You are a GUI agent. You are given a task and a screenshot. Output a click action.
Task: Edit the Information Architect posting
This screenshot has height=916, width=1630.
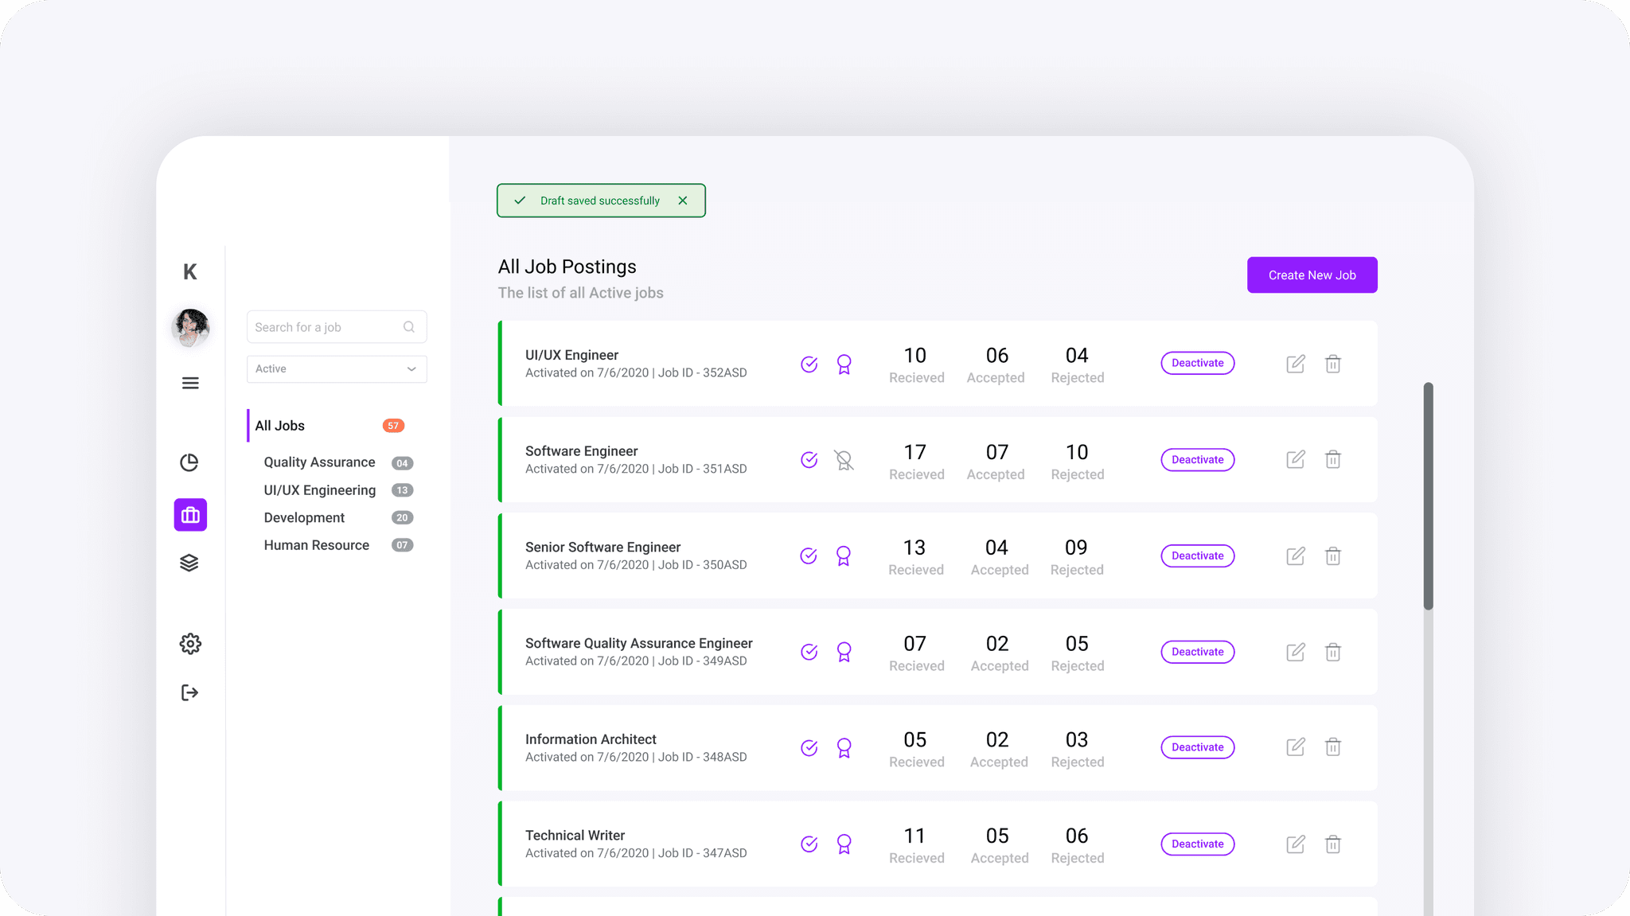coord(1296,746)
